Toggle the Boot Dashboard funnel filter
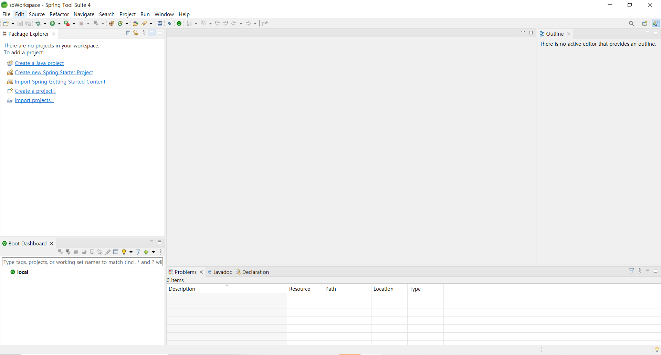The image size is (661, 355). 138,252
